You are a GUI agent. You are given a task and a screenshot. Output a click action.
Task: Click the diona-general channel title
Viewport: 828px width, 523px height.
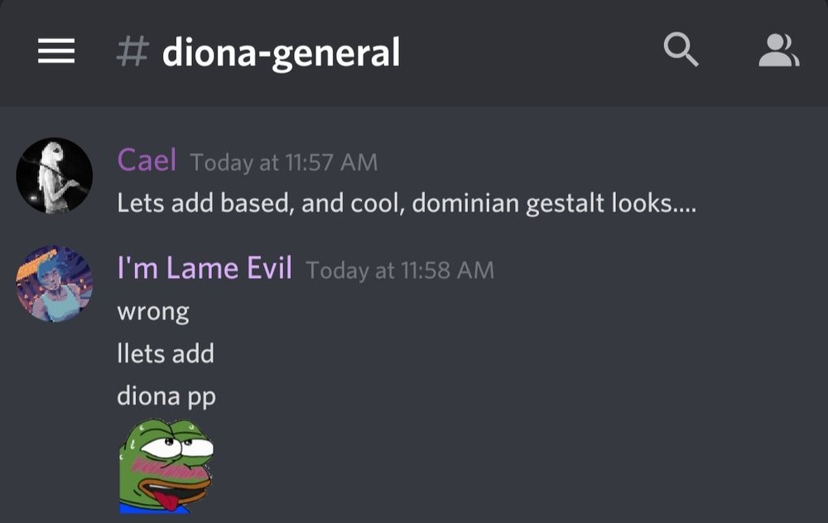[x=281, y=53]
